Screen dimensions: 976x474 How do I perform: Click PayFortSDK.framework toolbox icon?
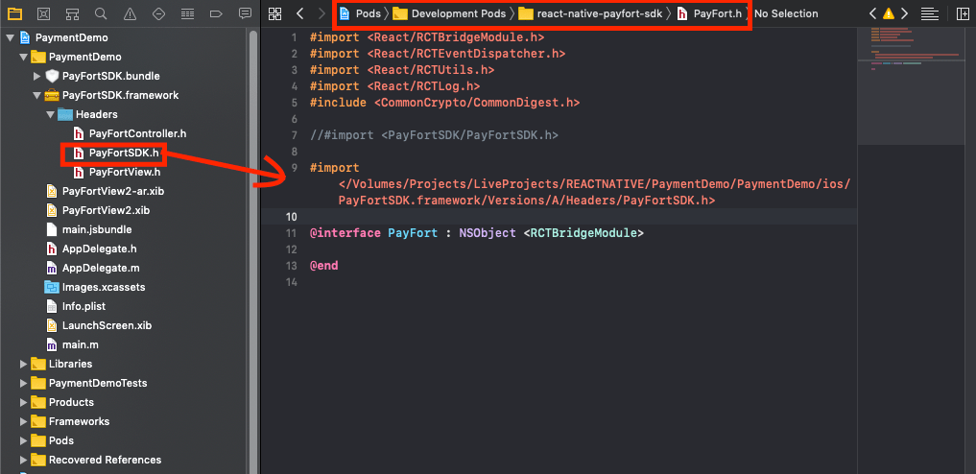pyautogui.click(x=52, y=95)
